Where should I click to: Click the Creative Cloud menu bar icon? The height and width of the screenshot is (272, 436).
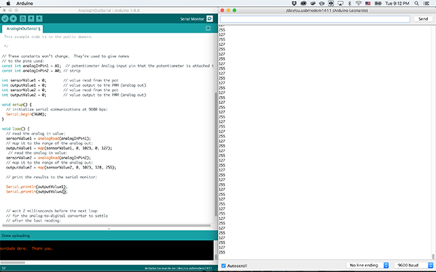point(303,3)
